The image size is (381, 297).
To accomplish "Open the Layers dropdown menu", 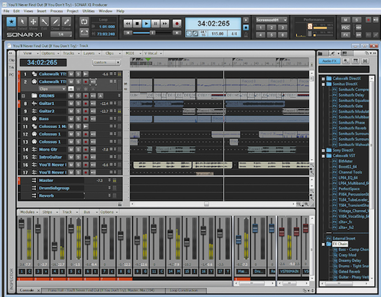I will tap(91, 53).
